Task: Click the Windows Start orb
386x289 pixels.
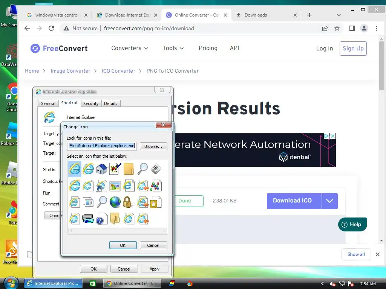Action: pos(11,283)
